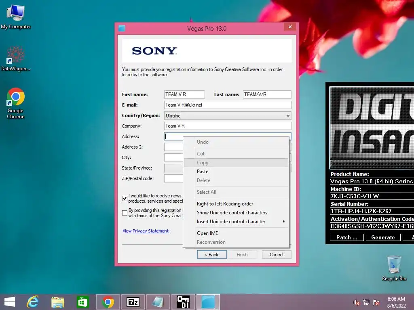Click the Product Name field in keygen

click(x=372, y=181)
